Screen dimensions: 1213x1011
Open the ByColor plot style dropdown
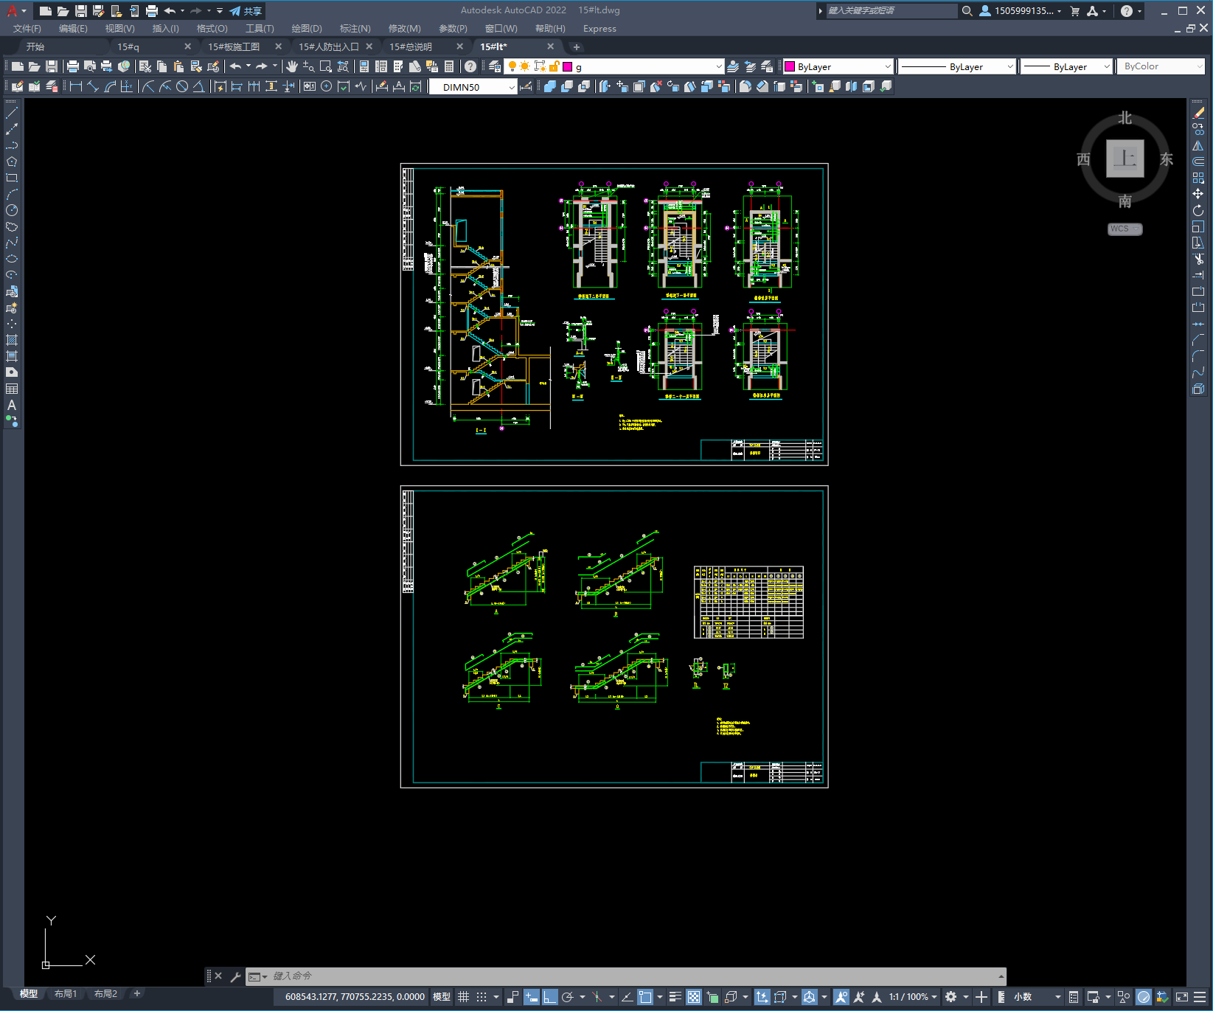(1161, 66)
